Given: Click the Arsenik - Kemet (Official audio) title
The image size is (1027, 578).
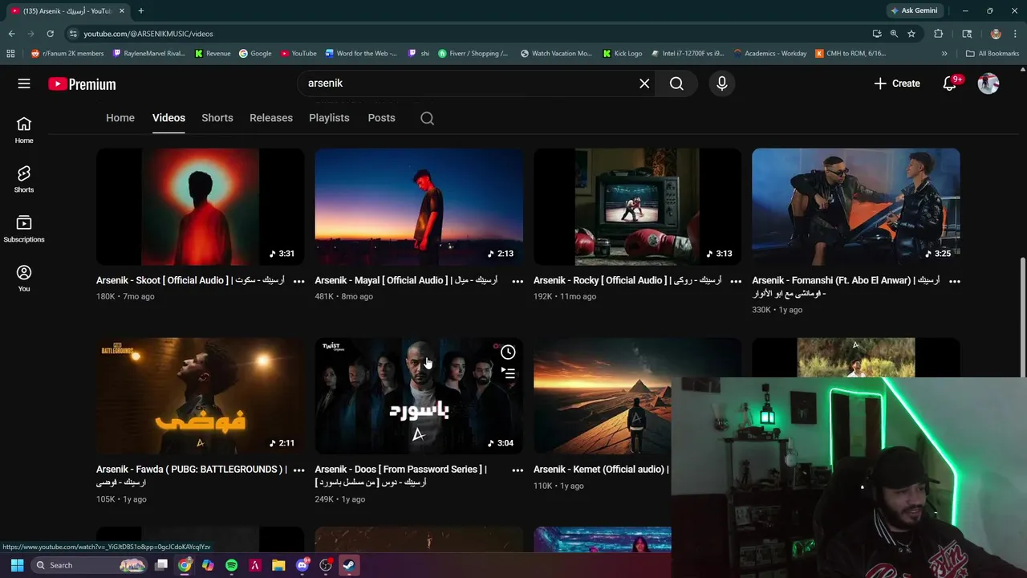Looking at the screenshot, I should point(601,470).
